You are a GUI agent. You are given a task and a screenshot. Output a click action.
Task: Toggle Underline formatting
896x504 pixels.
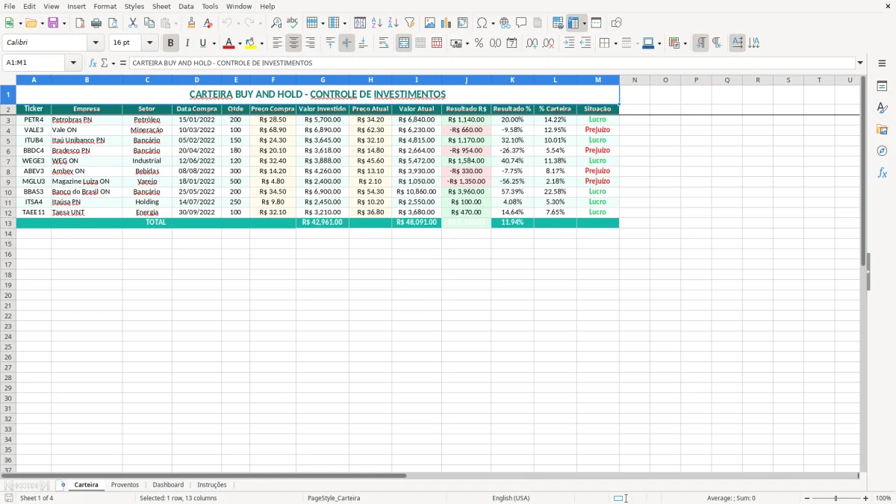202,43
